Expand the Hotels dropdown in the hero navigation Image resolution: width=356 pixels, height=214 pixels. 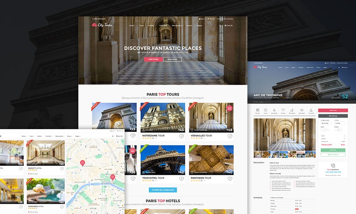click(x=152, y=26)
